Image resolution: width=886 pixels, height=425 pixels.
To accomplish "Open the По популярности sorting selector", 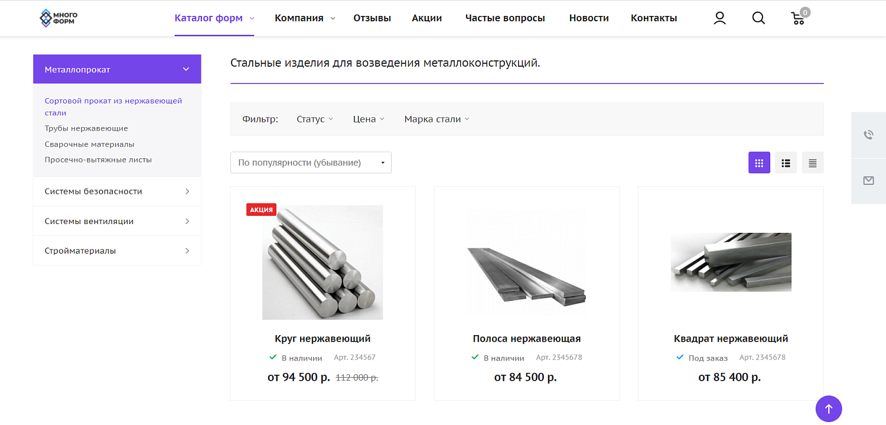I will pyautogui.click(x=311, y=162).
